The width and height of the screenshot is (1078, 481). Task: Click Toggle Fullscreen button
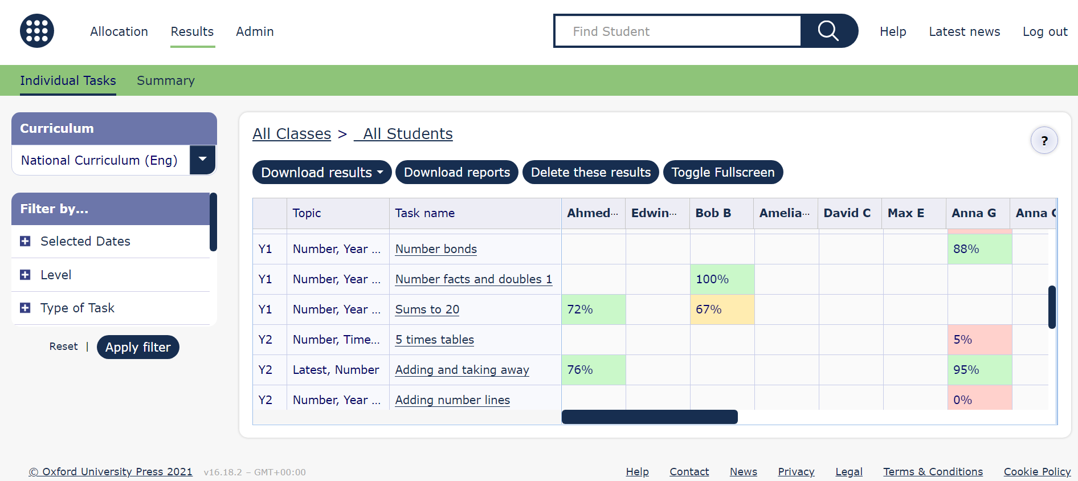(723, 172)
